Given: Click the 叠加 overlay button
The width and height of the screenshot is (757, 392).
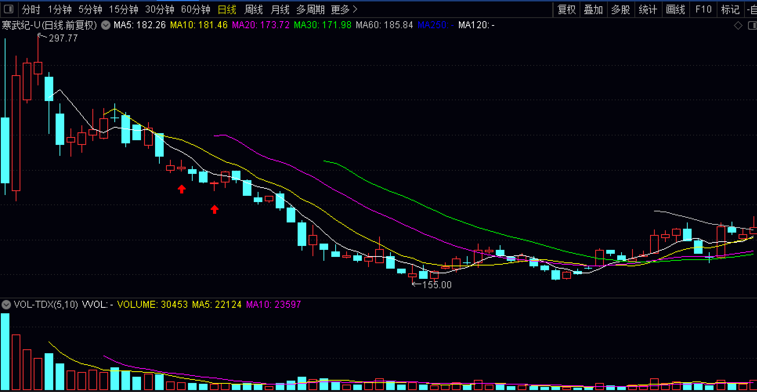Looking at the screenshot, I should point(593,9).
